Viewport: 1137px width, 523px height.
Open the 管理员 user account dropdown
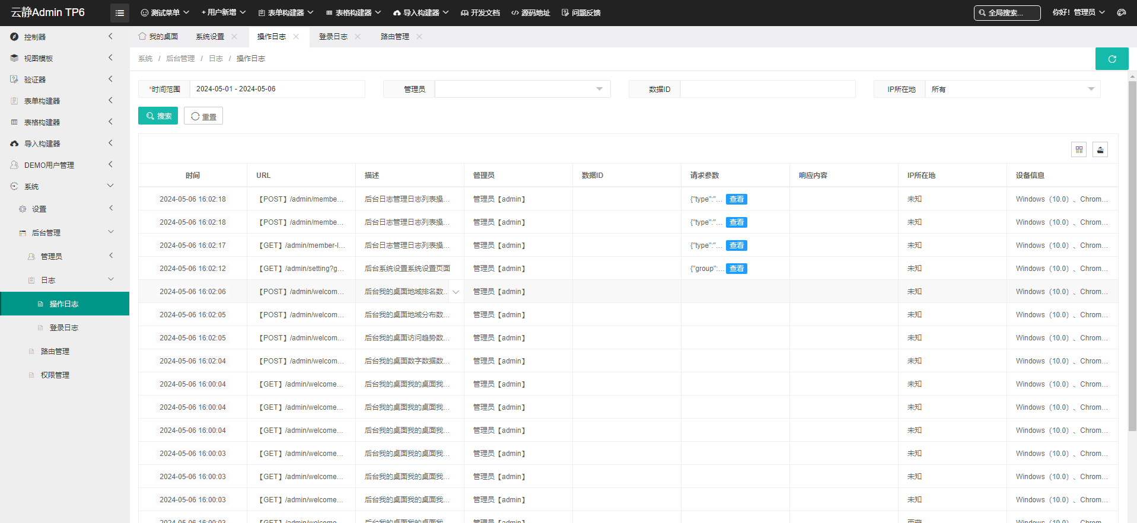(x=1079, y=12)
